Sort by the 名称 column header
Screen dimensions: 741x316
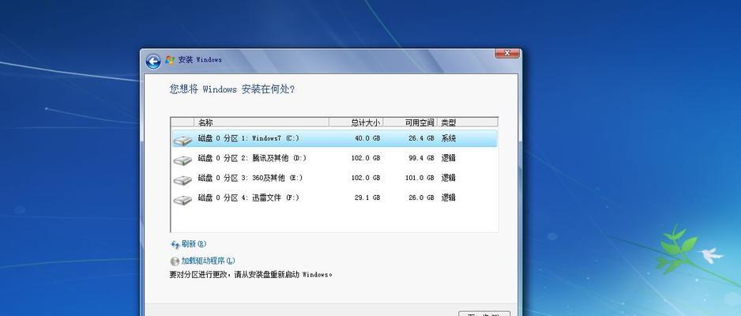pos(261,122)
